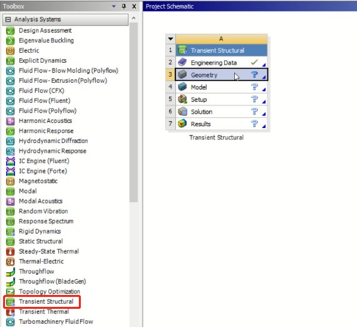Viewport: 357px width, 327px height.
Task: Select the Results cell label
Action: click(x=201, y=124)
